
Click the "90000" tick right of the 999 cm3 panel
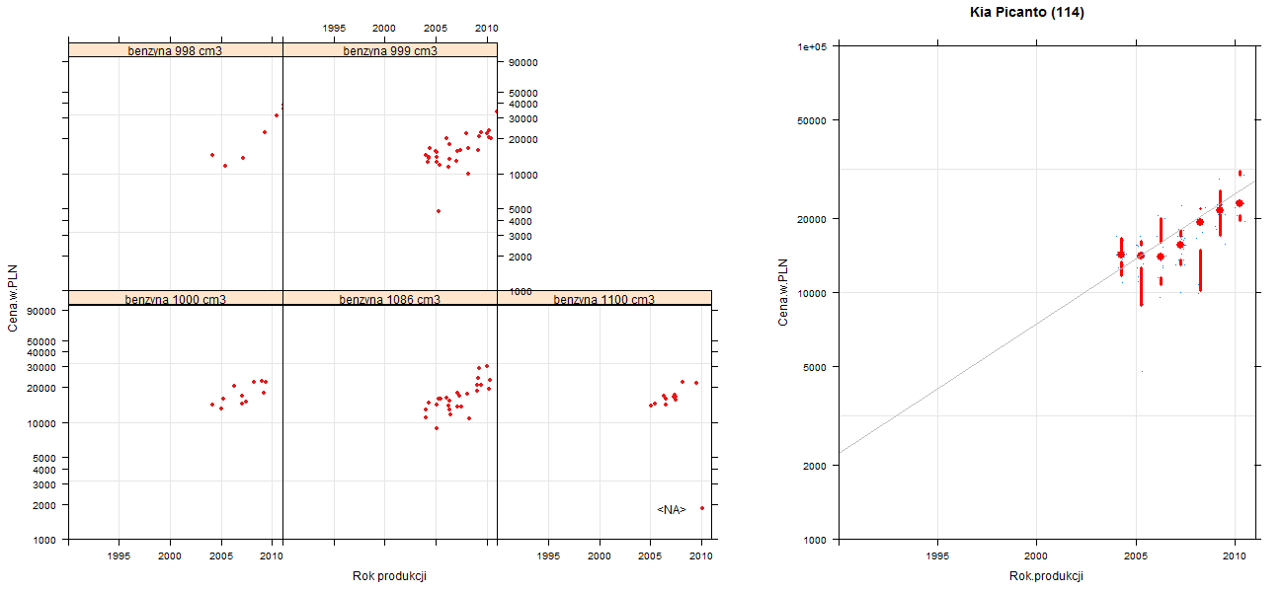tap(522, 62)
